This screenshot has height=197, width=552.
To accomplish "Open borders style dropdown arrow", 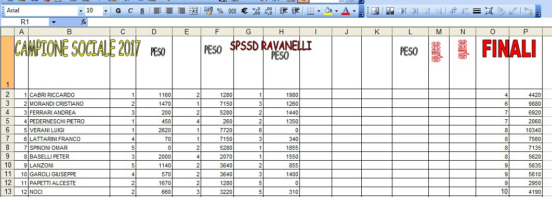I will click(319, 11).
